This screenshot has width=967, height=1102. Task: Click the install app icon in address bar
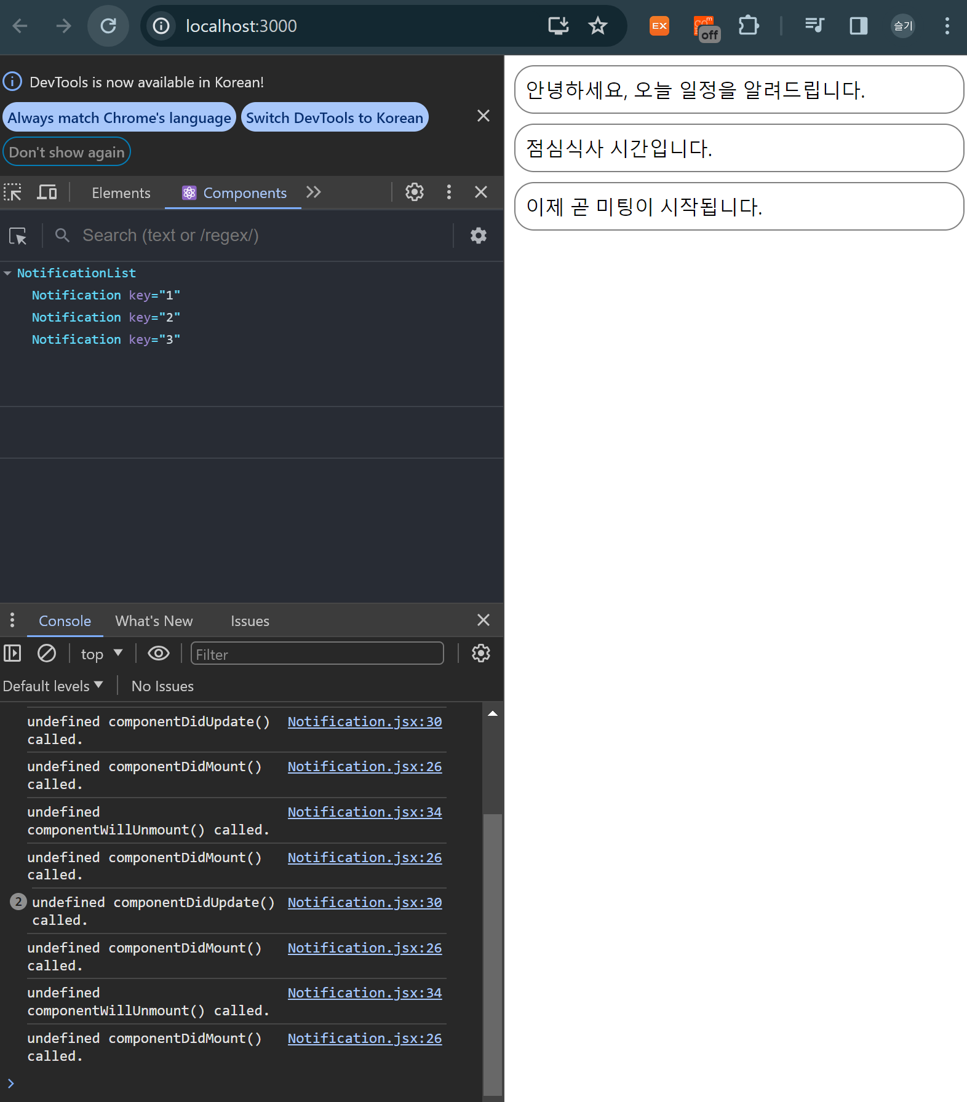coord(559,26)
